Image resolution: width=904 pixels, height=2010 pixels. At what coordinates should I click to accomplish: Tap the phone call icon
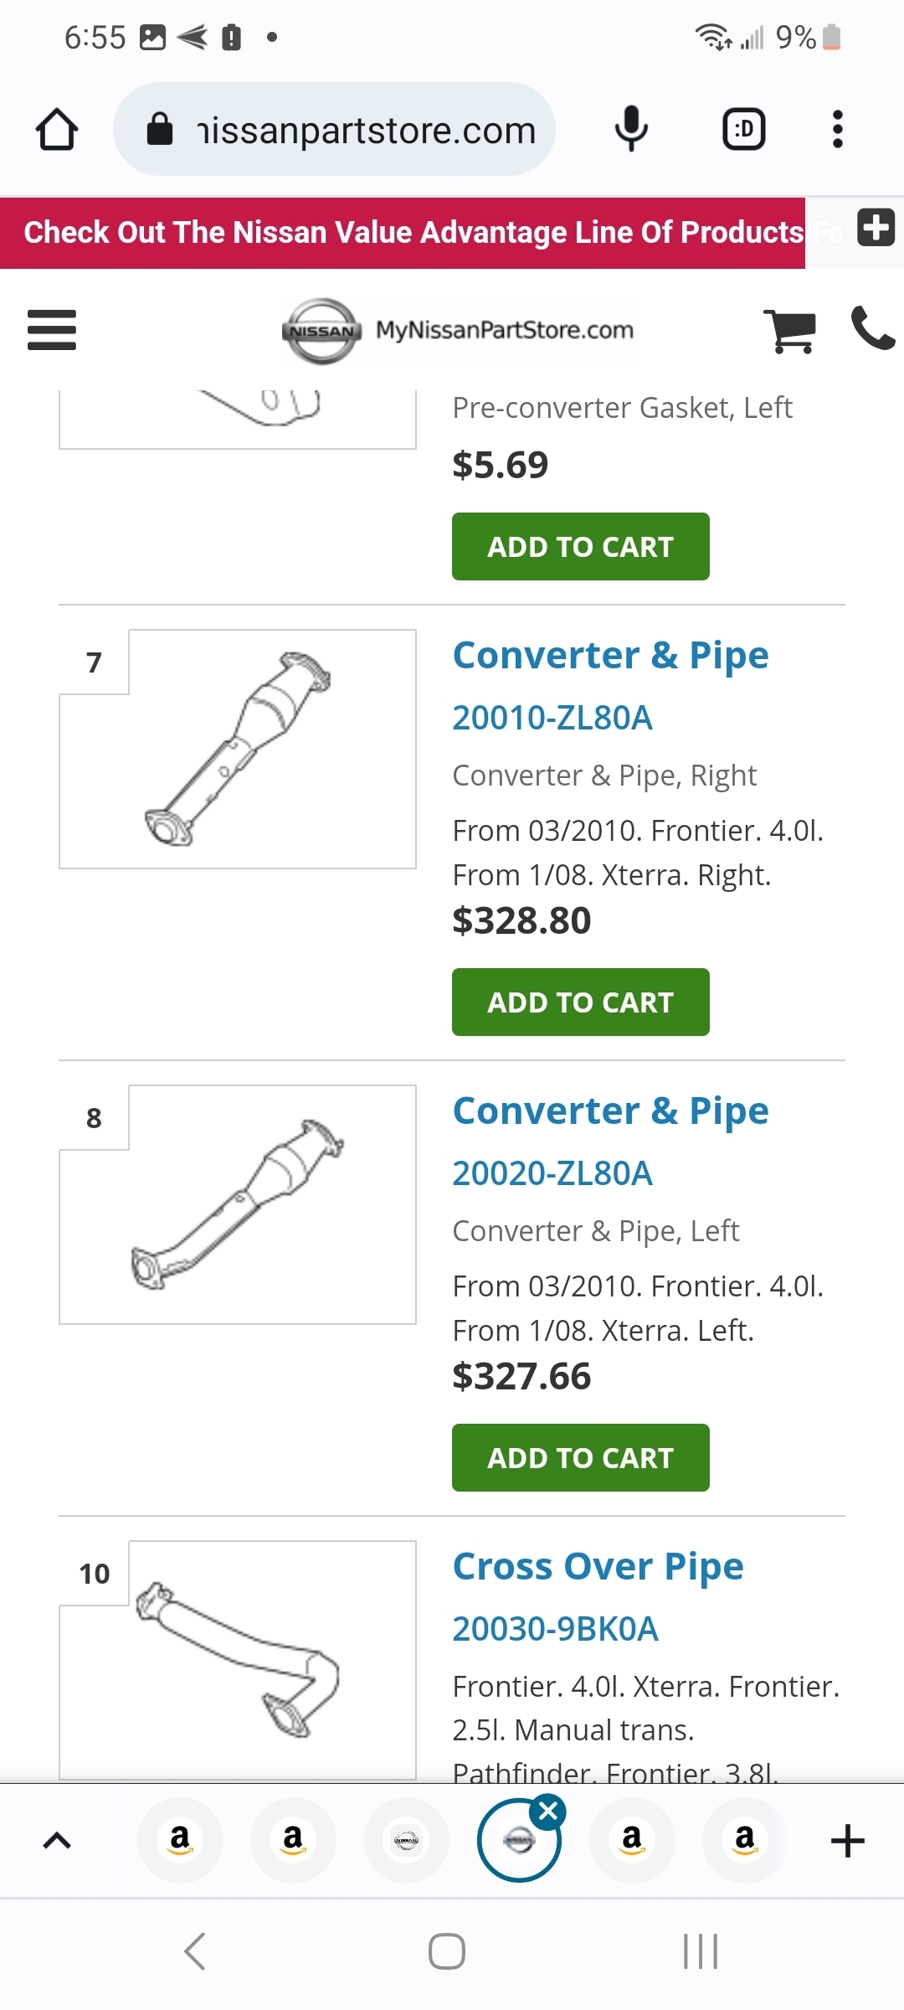click(872, 328)
